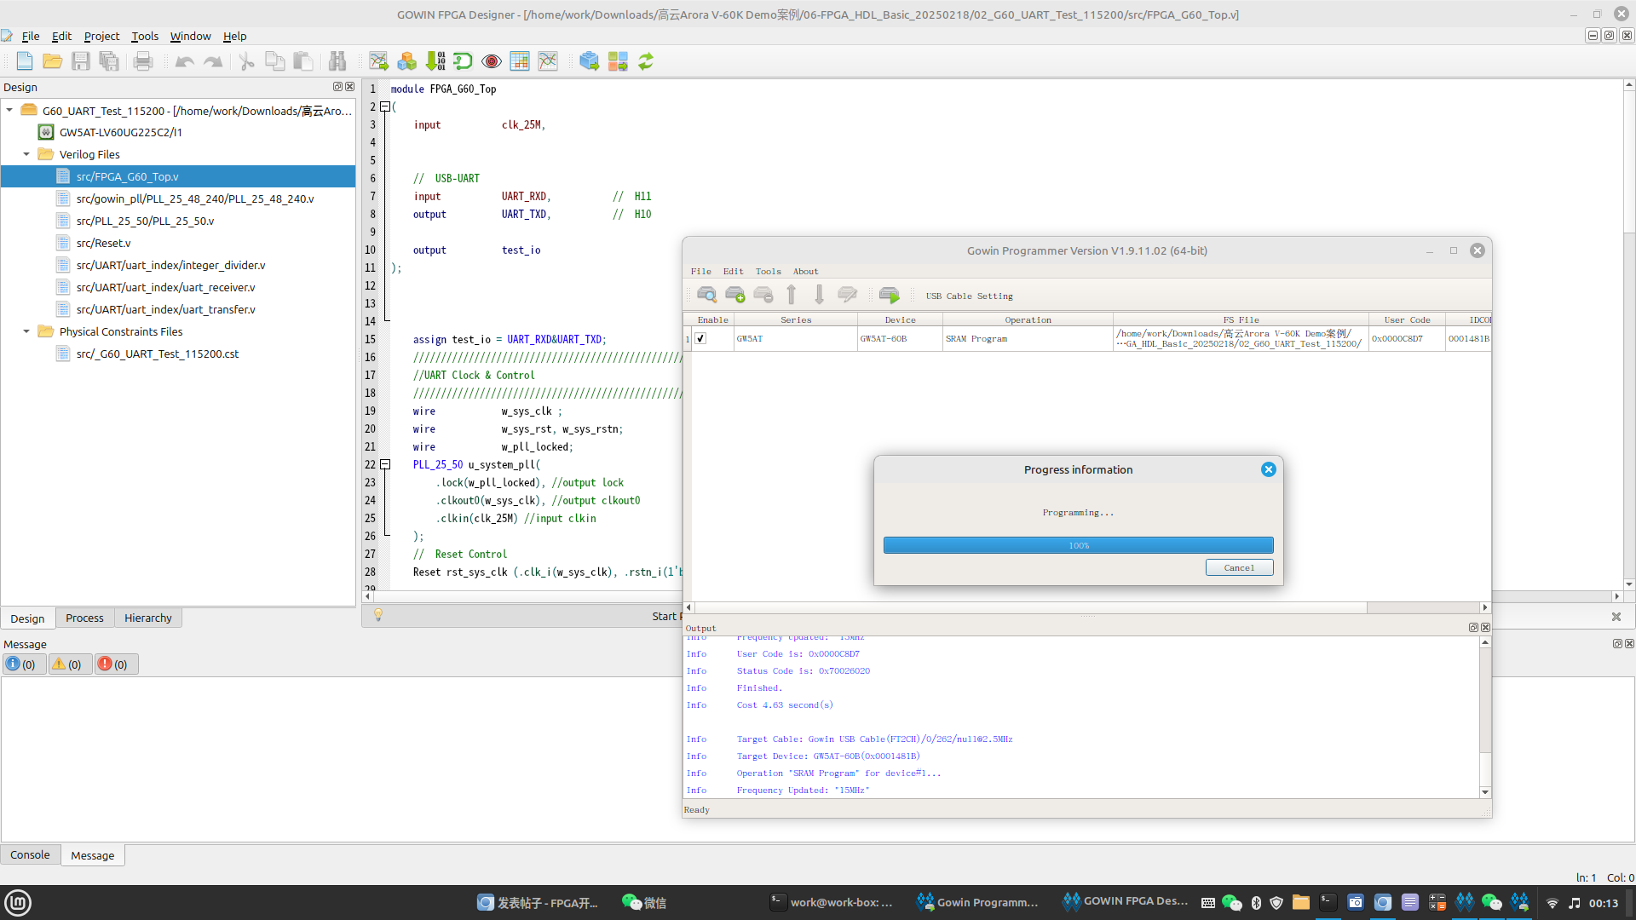
Task: Collapse the Verilog Files tree folder
Action: coord(26,154)
